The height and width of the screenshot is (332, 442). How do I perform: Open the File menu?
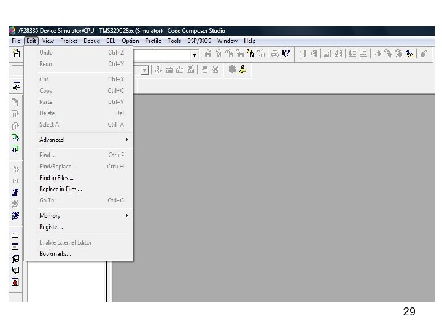(x=16, y=41)
